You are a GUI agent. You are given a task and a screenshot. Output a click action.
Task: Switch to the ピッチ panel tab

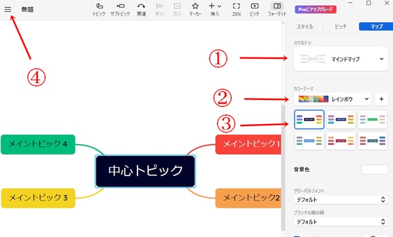point(341,27)
